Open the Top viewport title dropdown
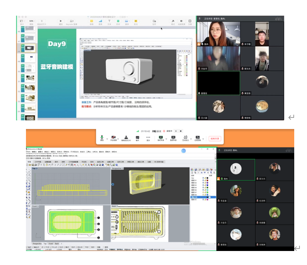 [35, 169]
